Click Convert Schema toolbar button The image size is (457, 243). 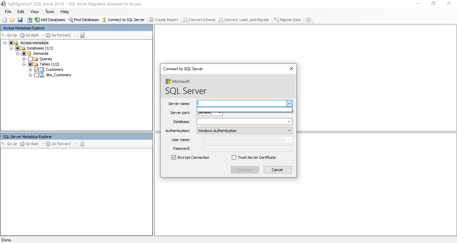pos(199,20)
